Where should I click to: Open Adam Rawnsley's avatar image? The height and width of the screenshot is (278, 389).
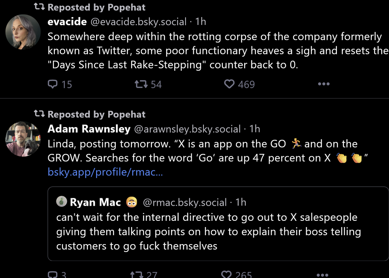[x=23, y=139]
